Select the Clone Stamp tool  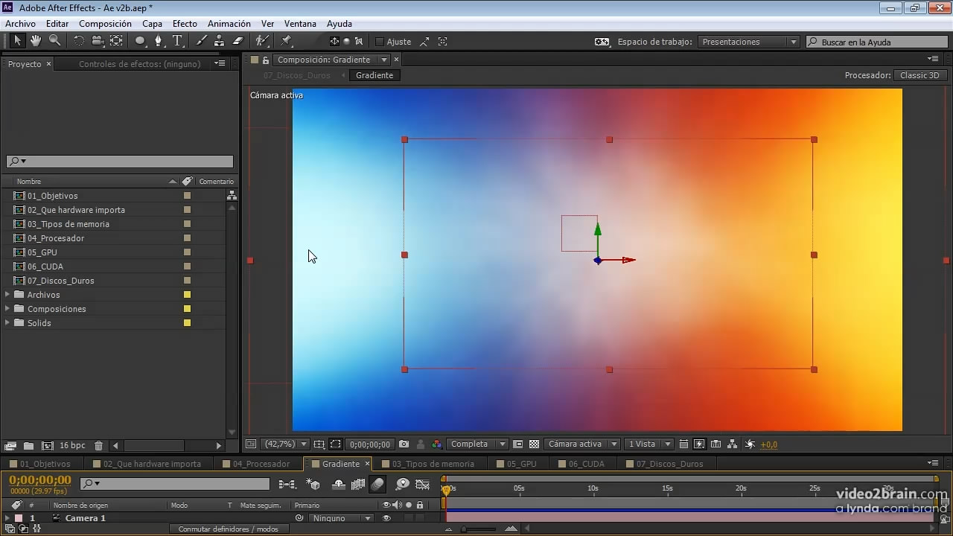[220, 41]
